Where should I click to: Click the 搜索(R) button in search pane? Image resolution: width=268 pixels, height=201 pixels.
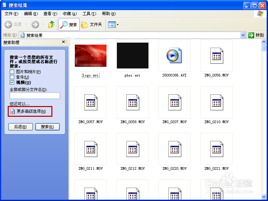point(47,127)
